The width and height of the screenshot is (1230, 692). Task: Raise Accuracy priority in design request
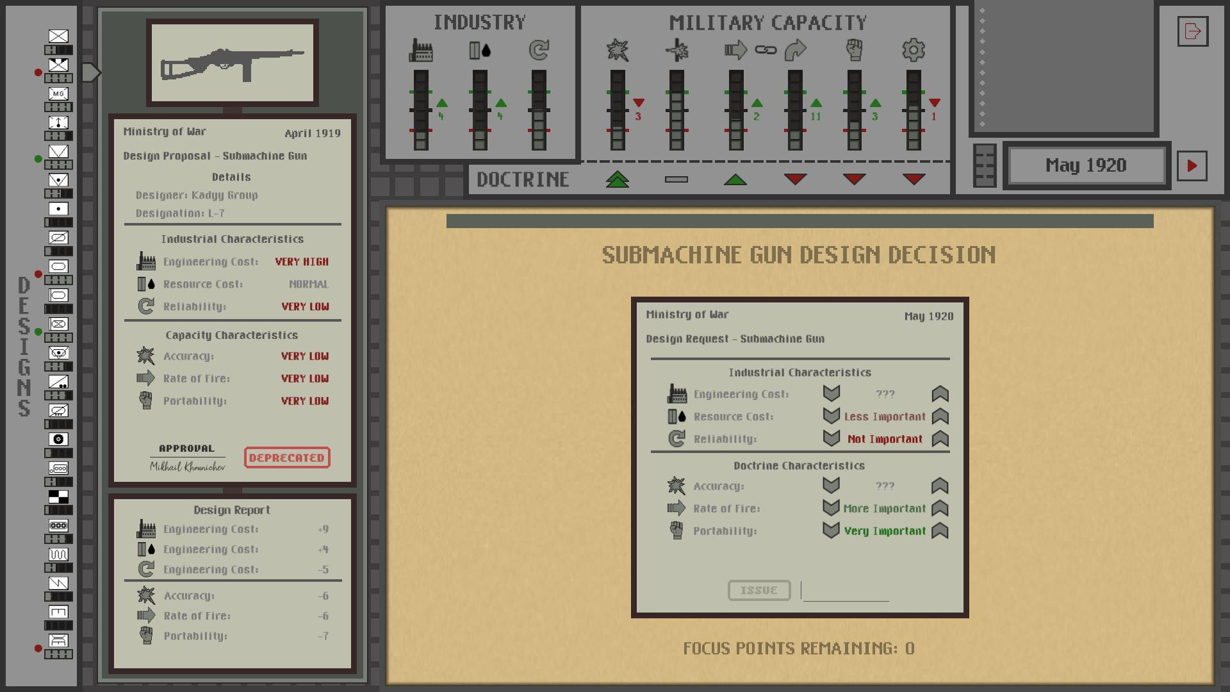coord(940,486)
